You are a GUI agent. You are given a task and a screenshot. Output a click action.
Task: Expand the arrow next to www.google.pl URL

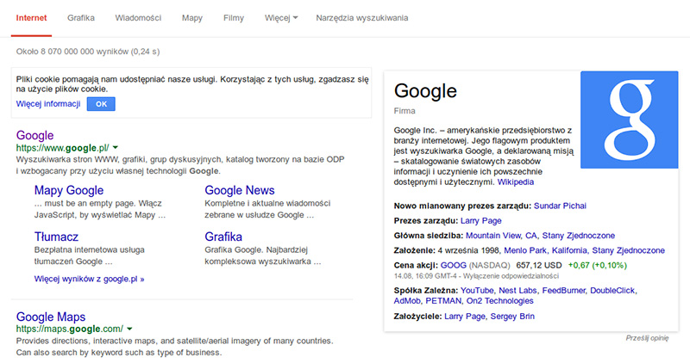[116, 148]
